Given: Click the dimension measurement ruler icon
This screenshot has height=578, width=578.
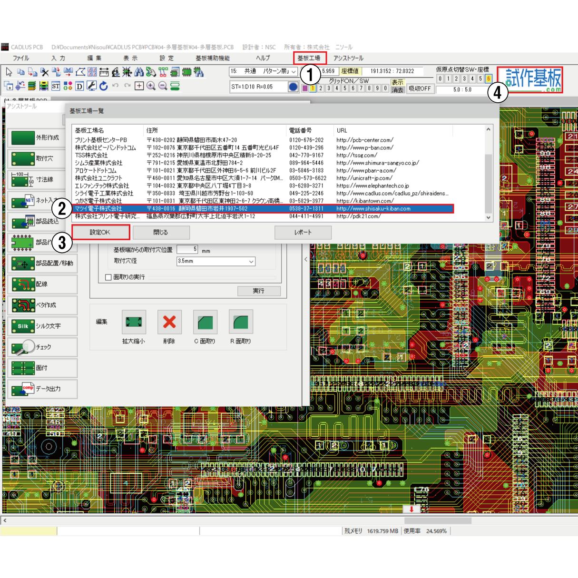Looking at the screenshot, I should [104, 72].
